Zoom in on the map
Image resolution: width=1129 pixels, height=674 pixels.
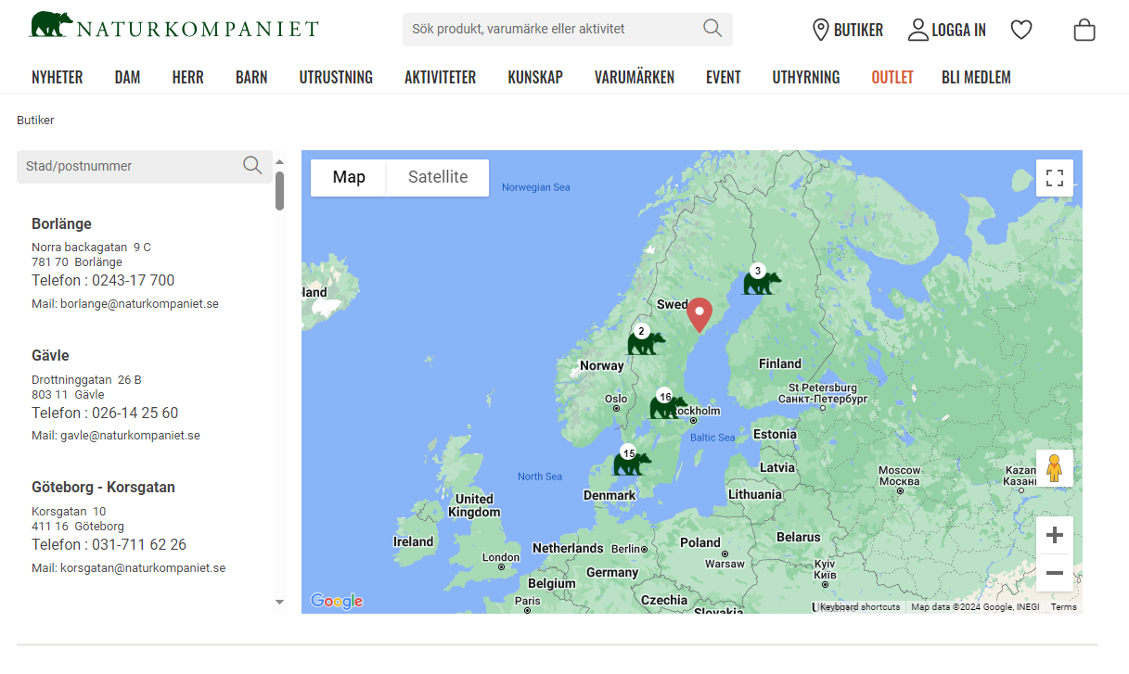pos(1055,535)
